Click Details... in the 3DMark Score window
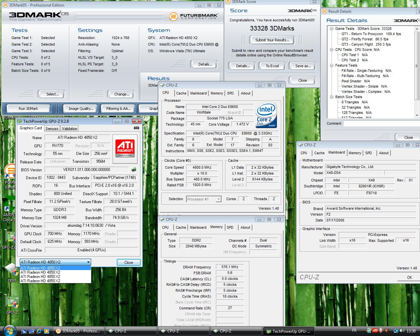 [x=243, y=66]
